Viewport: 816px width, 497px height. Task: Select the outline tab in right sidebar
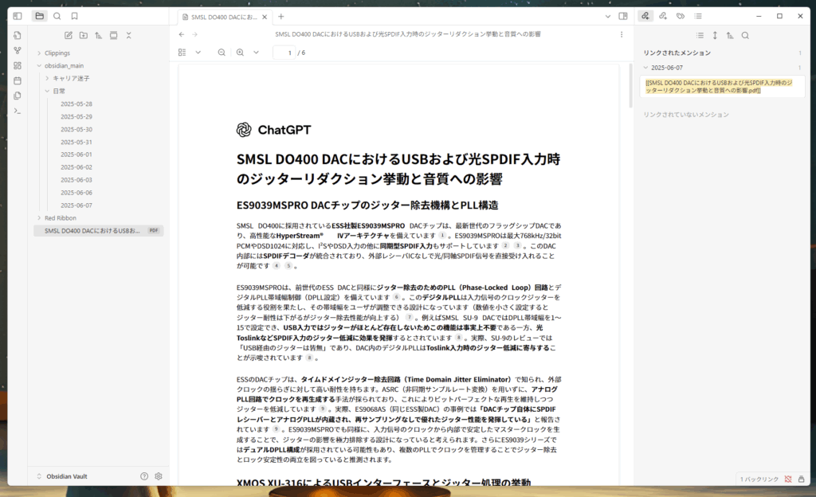(698, 16)
